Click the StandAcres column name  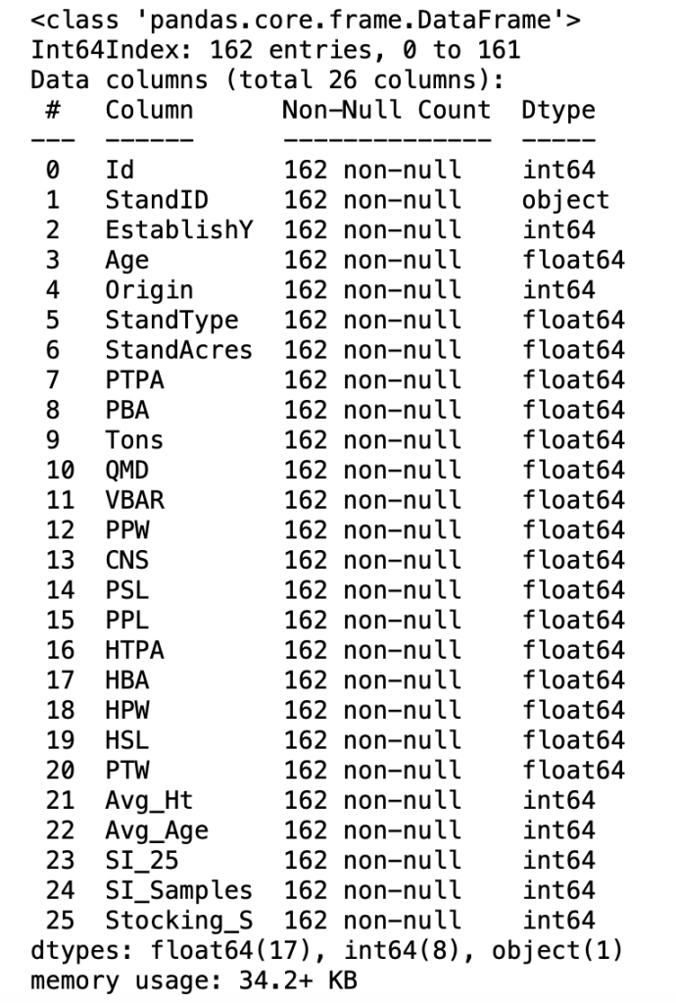(x=178, y=350)
